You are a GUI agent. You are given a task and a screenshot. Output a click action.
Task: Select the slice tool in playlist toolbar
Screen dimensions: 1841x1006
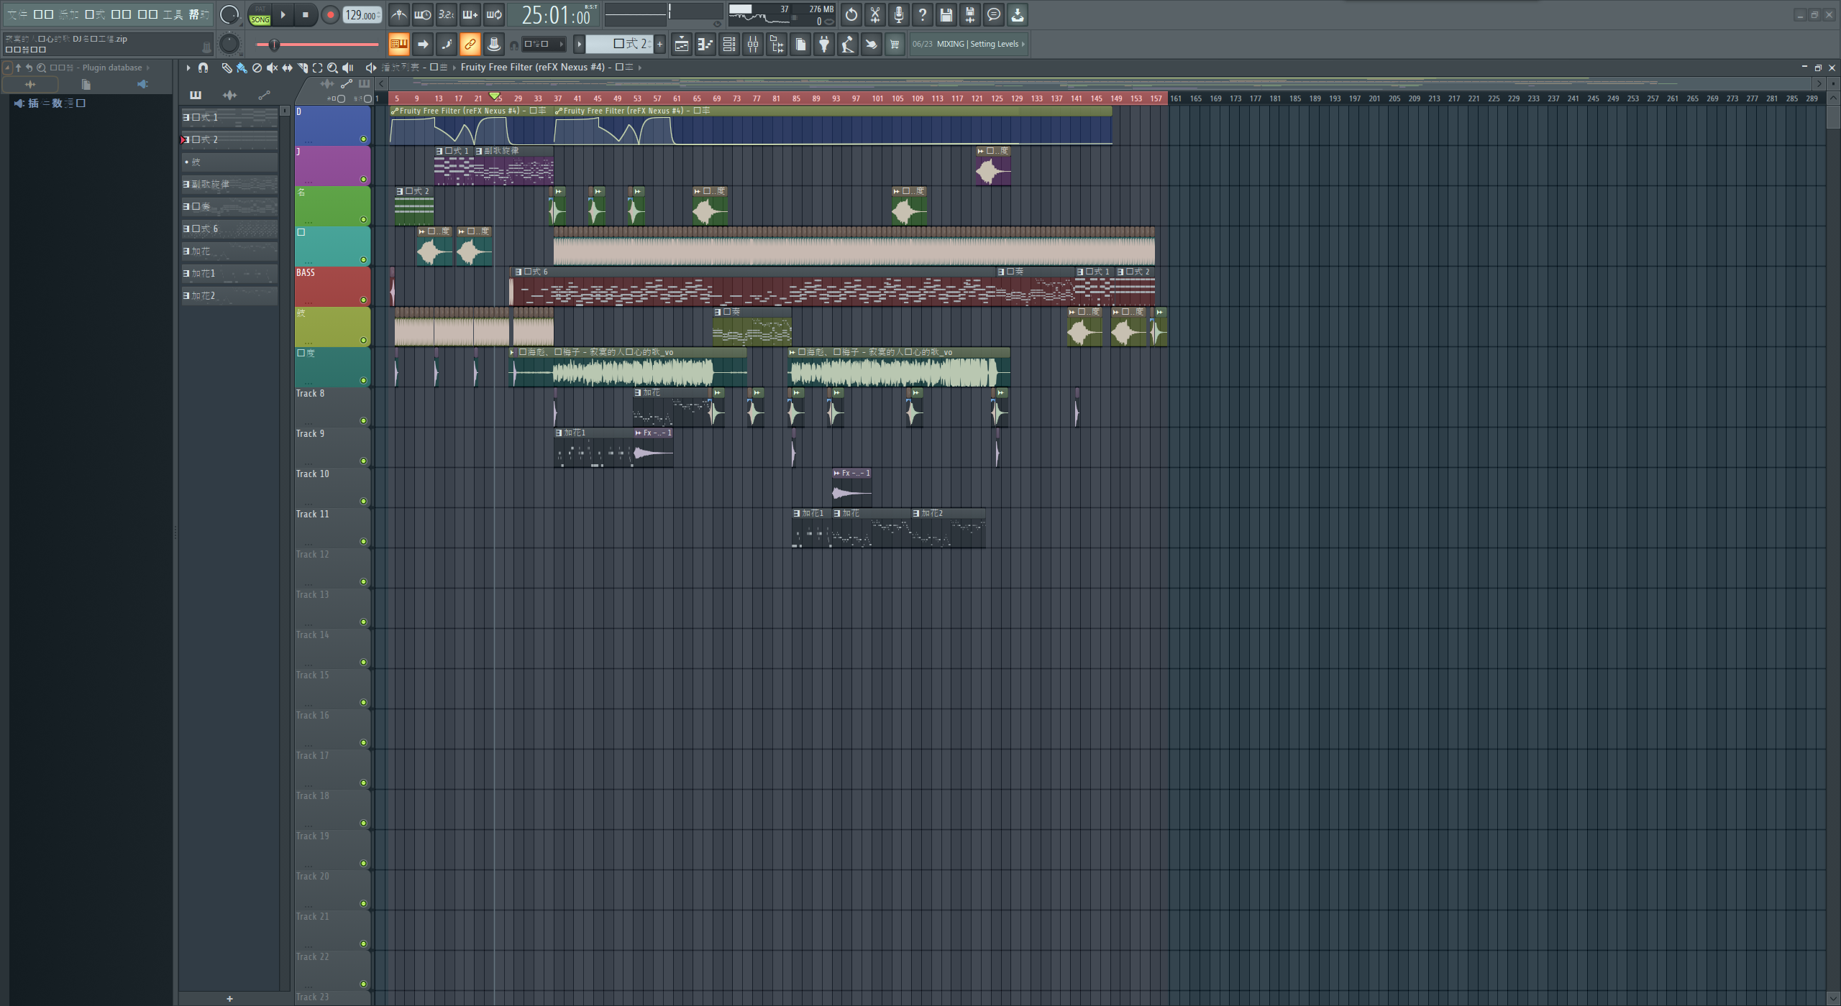(302, 68)
